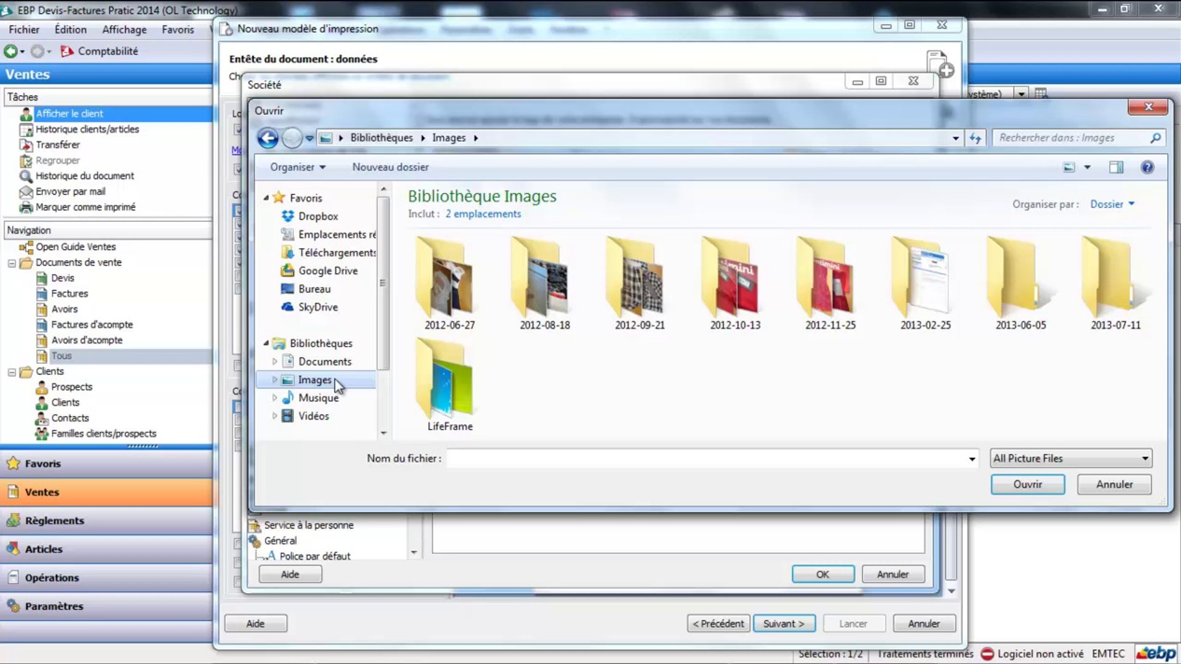Open the Fichier menu
Image resolution: width=1181 pixels, height=664 pixels.
24,30
